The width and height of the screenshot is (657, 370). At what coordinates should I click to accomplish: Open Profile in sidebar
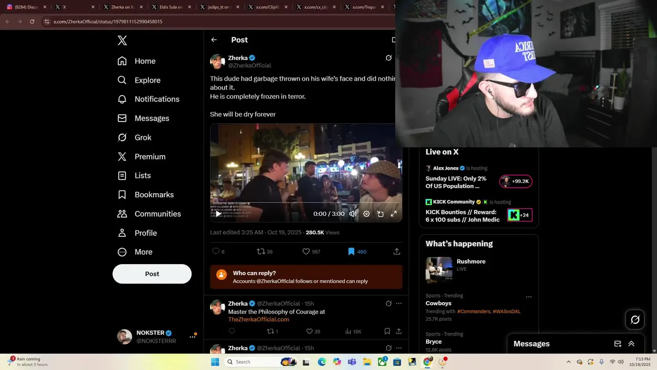(138, 233)
